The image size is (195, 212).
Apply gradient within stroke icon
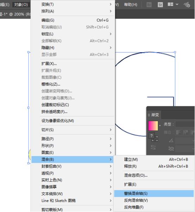(x=178, y=132)
